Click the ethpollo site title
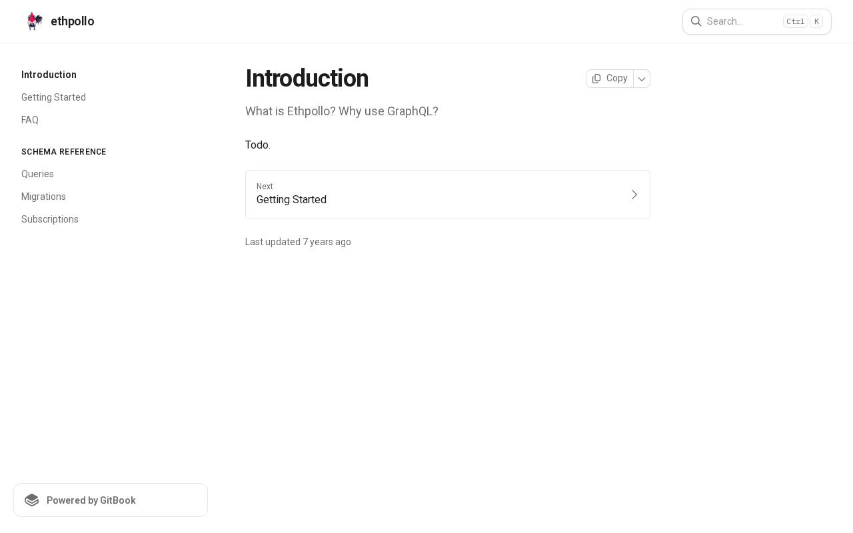853x533 pixels. pos(73,21)
